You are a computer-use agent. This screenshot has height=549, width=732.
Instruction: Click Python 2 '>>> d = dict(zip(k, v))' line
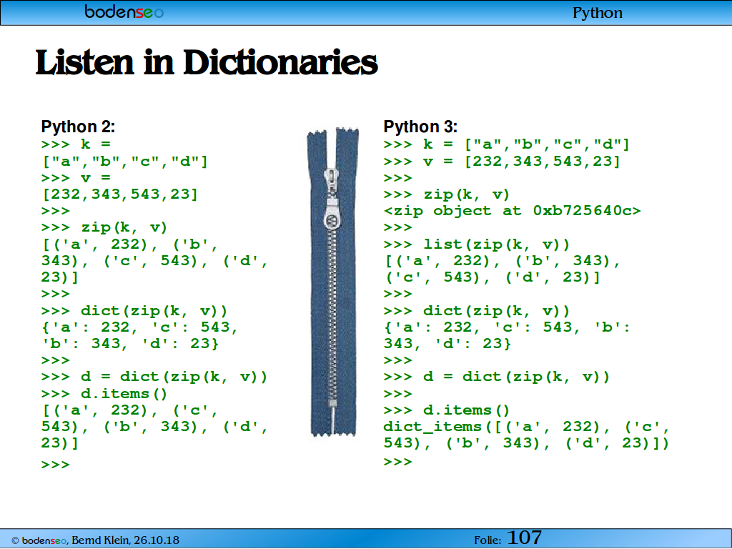(x=154, y=377)
